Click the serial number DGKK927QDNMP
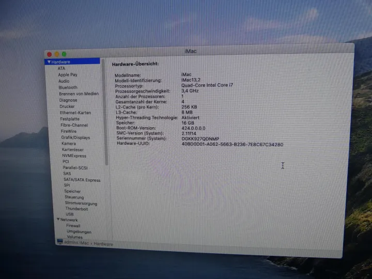Image resolution: width=372 pixels, height=279 pixels. coord(200,139)
